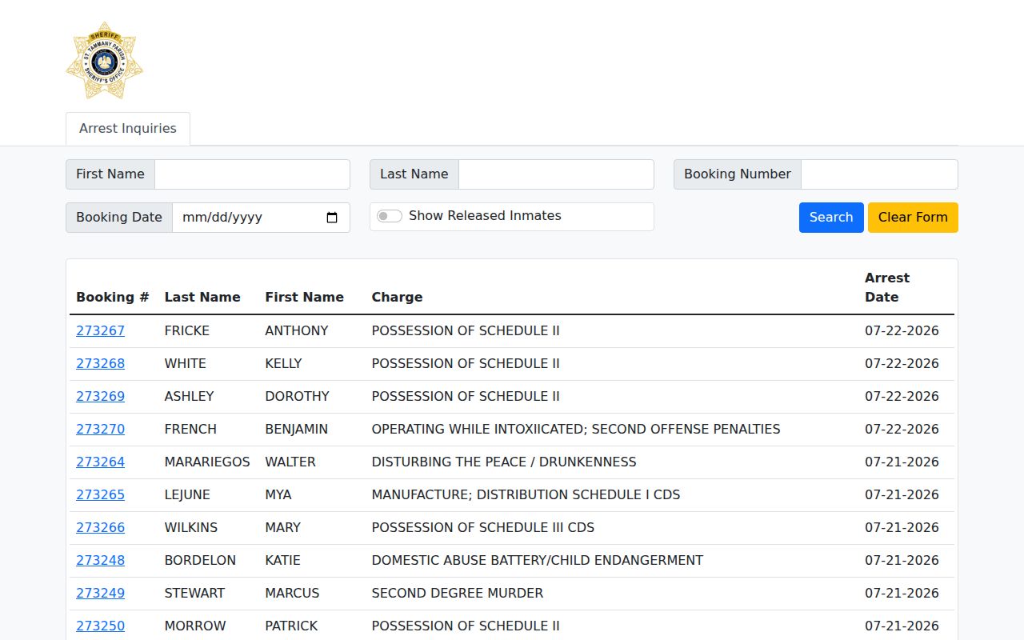This screenshot has height=640, width=1024.
Task: Open the calendar picker icon in Booking Date
Action: click(333, 218)
